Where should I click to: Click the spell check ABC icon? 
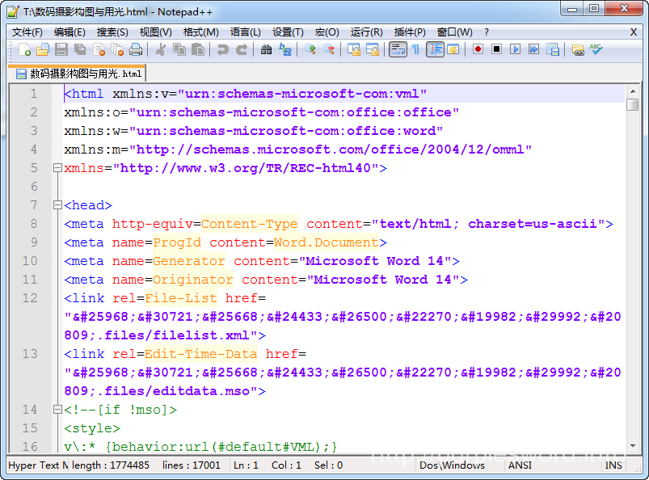(x=596, y=50)
